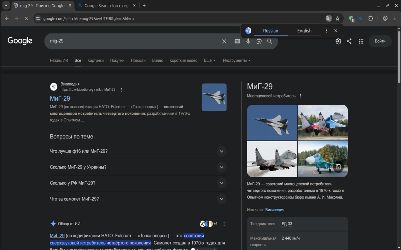Open the Ещё dropdown menu

pyautogui.click(x=210, y=60)
